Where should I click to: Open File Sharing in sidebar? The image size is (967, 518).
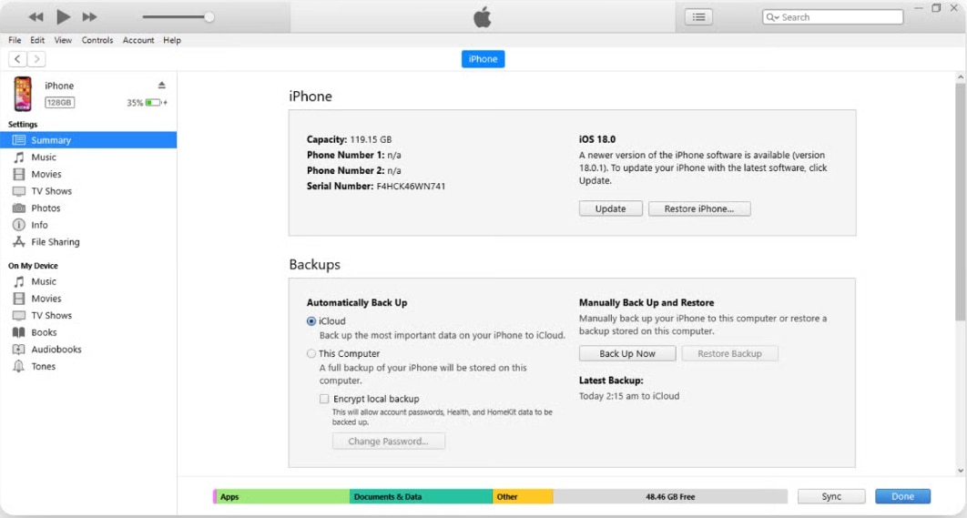pyautogui.click(x=55, y=242)
